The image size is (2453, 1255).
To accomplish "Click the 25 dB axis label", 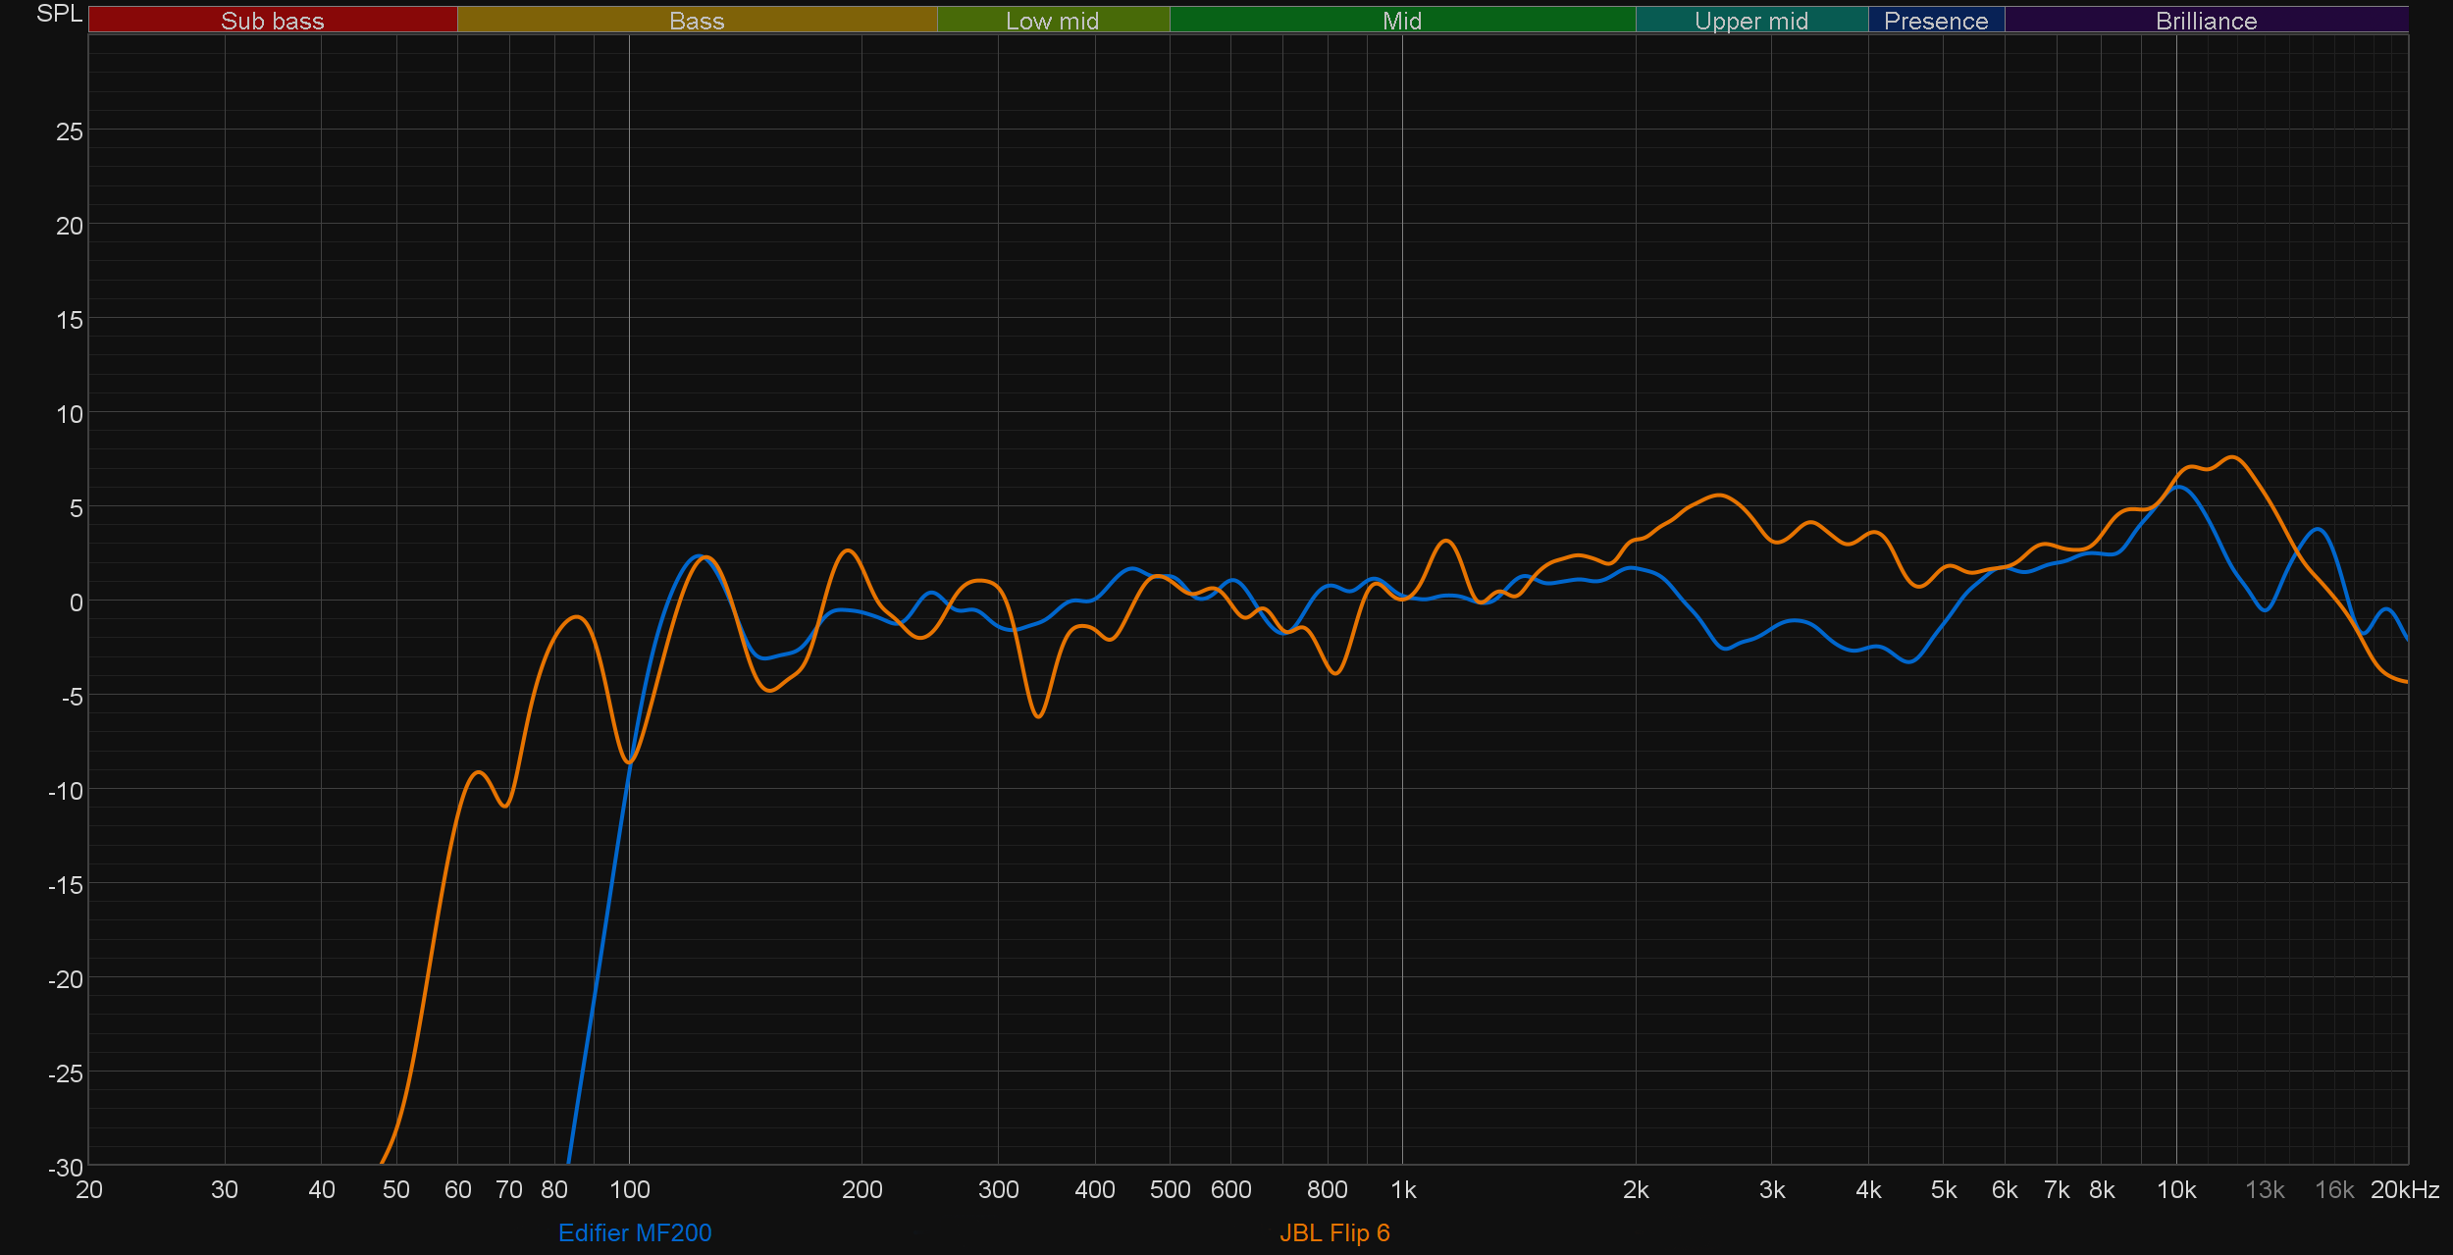I will pos(69,131).
